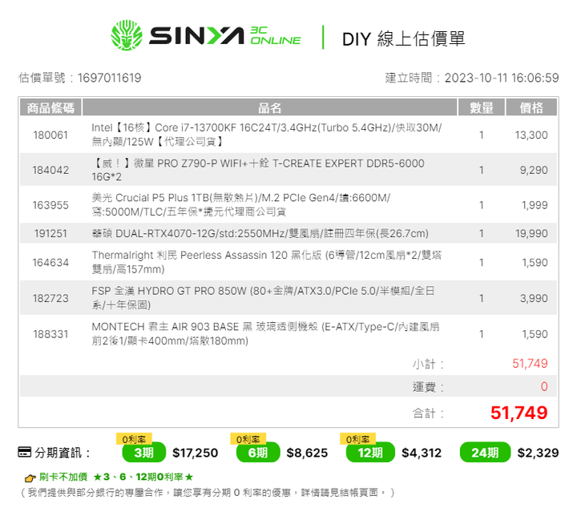Click barcode 184042
Screen dimensions: 577x516
point(50,170)
